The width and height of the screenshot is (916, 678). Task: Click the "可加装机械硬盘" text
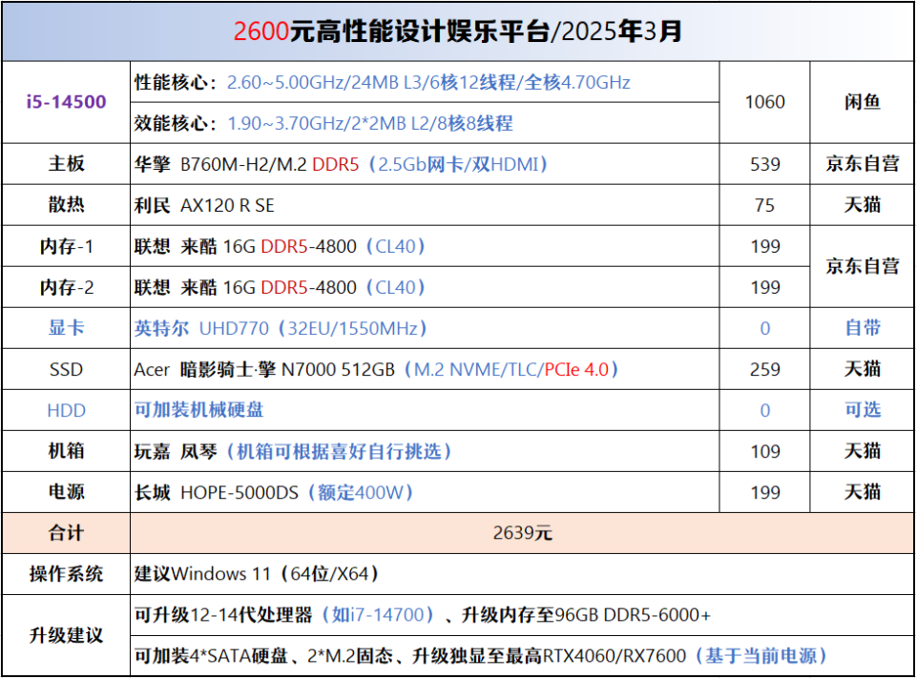(x=198, y=410)
